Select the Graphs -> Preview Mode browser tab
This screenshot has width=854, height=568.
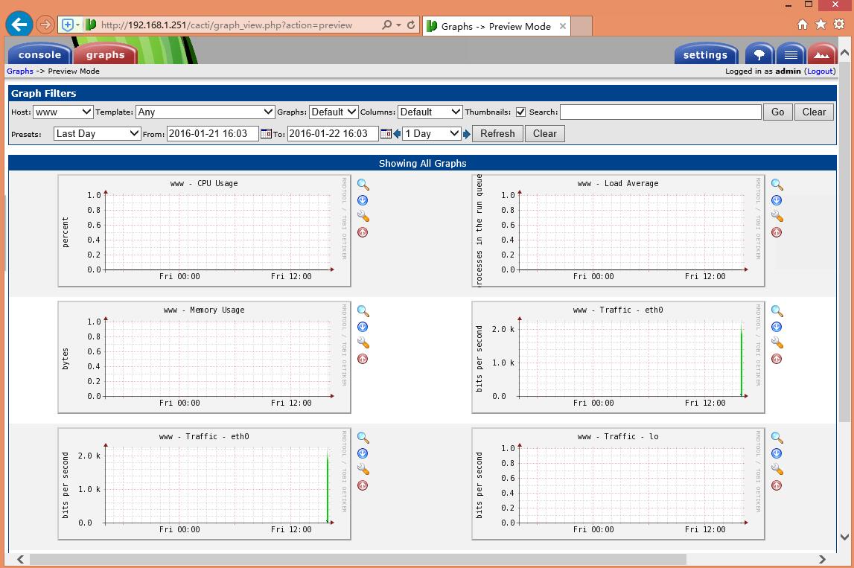[x=496, y=26]
